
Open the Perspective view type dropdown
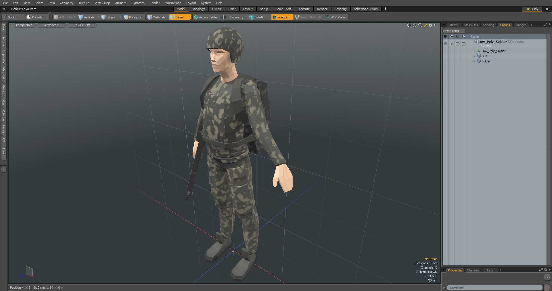coord(24,25)
